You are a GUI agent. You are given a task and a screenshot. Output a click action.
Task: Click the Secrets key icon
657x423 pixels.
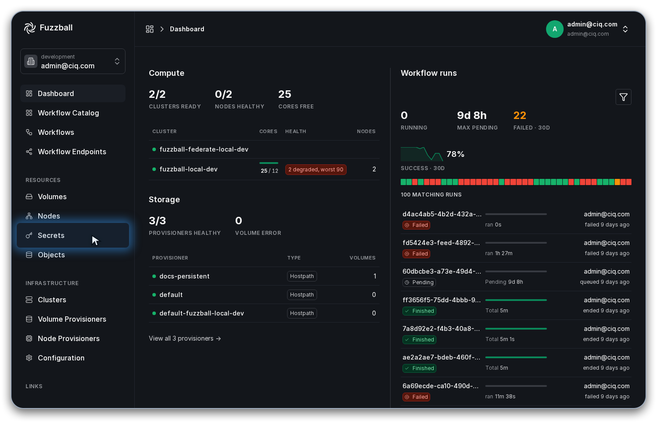click(x=29, y=235)
